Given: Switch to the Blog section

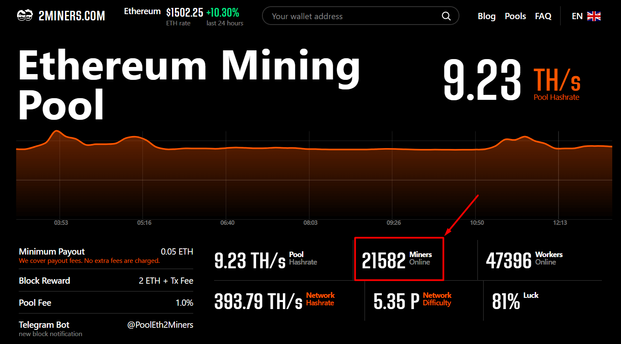Looking at the screenshot, I should coord(486,16).
